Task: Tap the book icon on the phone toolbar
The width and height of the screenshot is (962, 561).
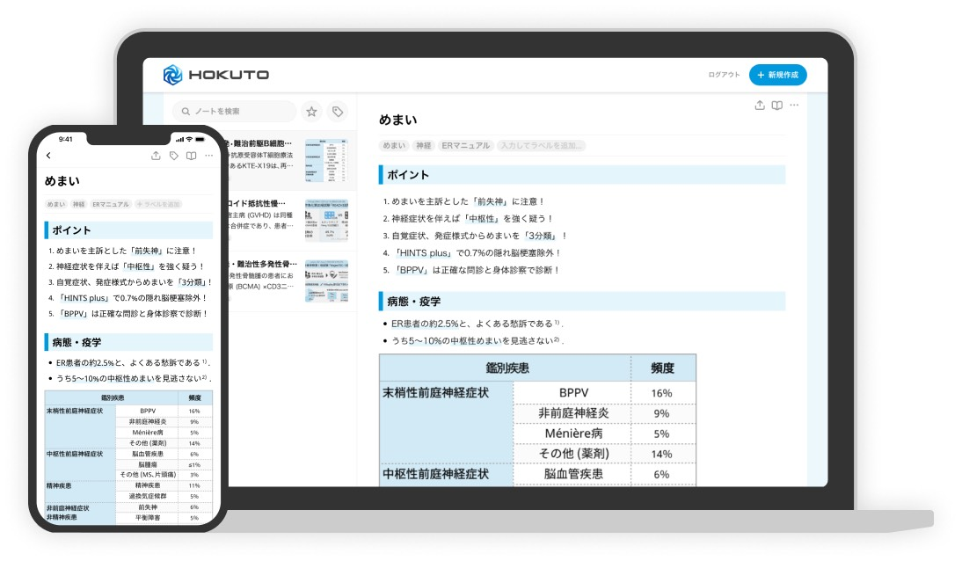Action: click(x=192, y=156)
